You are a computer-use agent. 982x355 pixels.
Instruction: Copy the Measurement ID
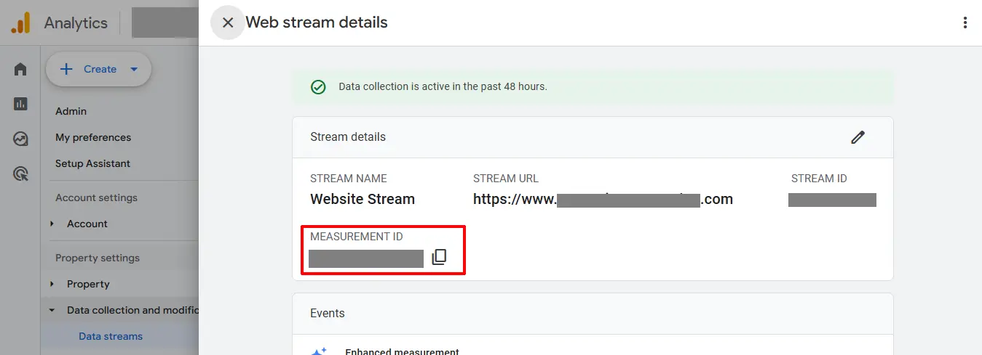click(439, 257)
